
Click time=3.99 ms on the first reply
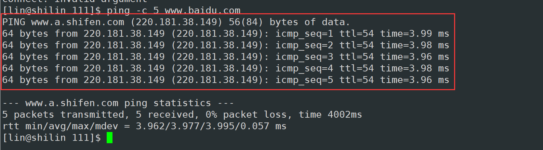pos(414,34)
